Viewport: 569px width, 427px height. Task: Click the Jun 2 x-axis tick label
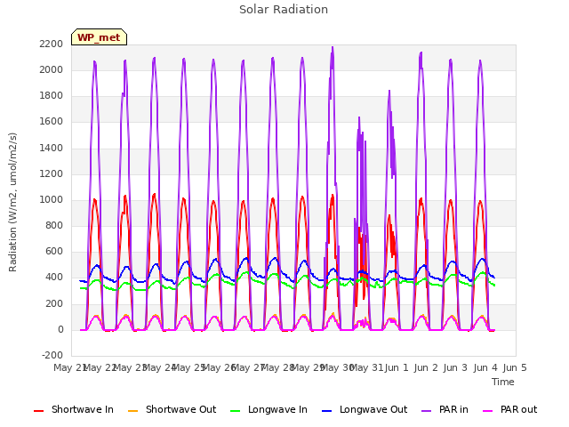coord(426,367)
